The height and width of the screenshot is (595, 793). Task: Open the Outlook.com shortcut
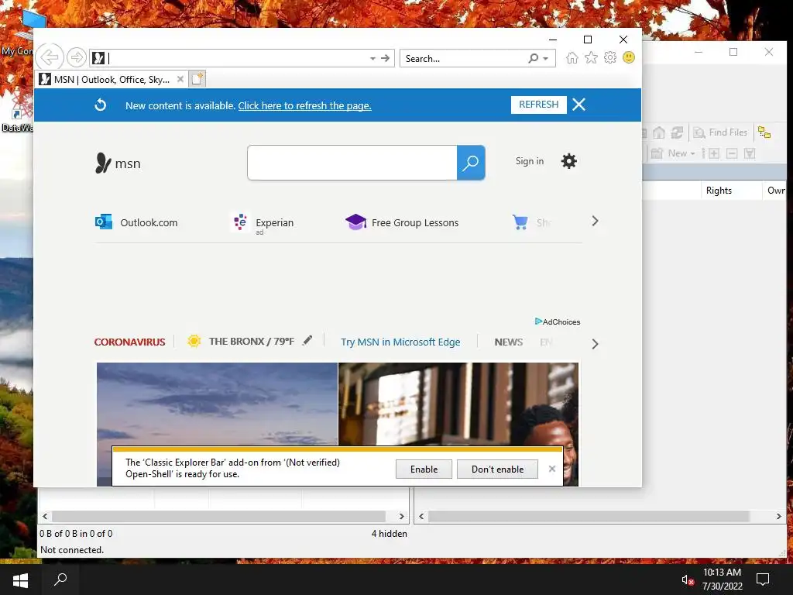click(136, 222)
